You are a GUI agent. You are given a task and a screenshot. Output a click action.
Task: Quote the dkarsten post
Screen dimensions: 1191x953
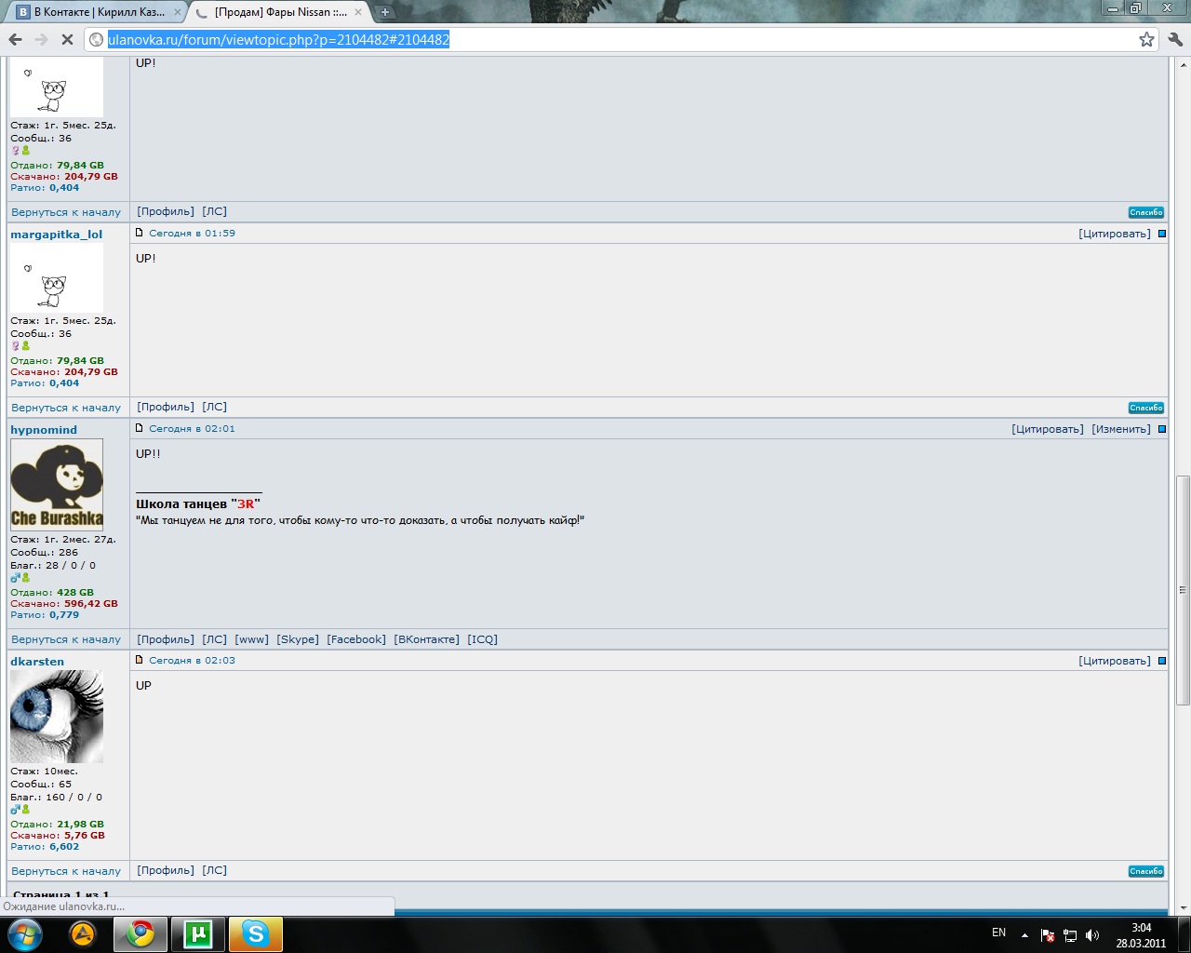1115,661
